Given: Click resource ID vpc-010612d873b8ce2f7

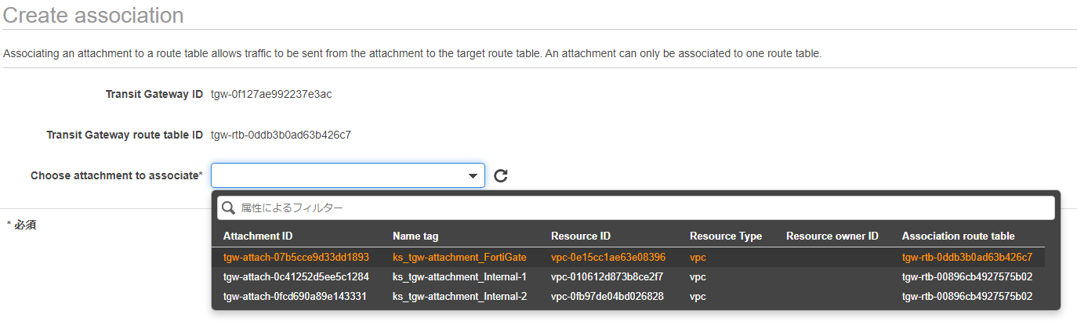Looking at the screenshot, I should [x=607, y=276].
